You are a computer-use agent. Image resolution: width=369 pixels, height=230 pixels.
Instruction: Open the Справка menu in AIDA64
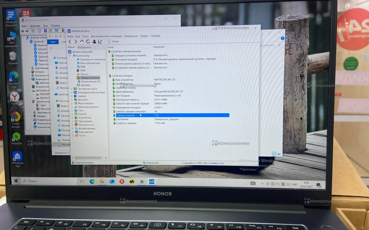[155, 36]
